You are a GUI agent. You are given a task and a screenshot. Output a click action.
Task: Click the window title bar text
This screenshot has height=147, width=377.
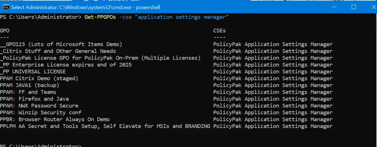(86, 8)
